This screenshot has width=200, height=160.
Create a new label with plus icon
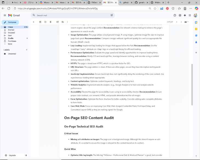(27, 50)
